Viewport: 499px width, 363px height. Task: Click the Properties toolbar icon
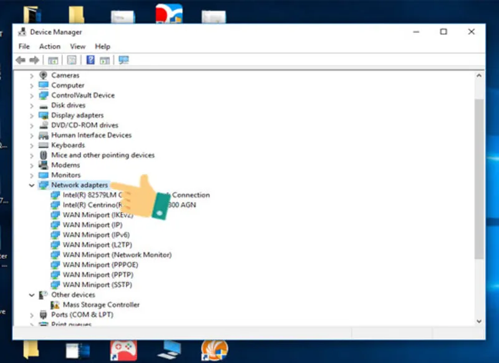pyautogui.click(x=72, y=60)
